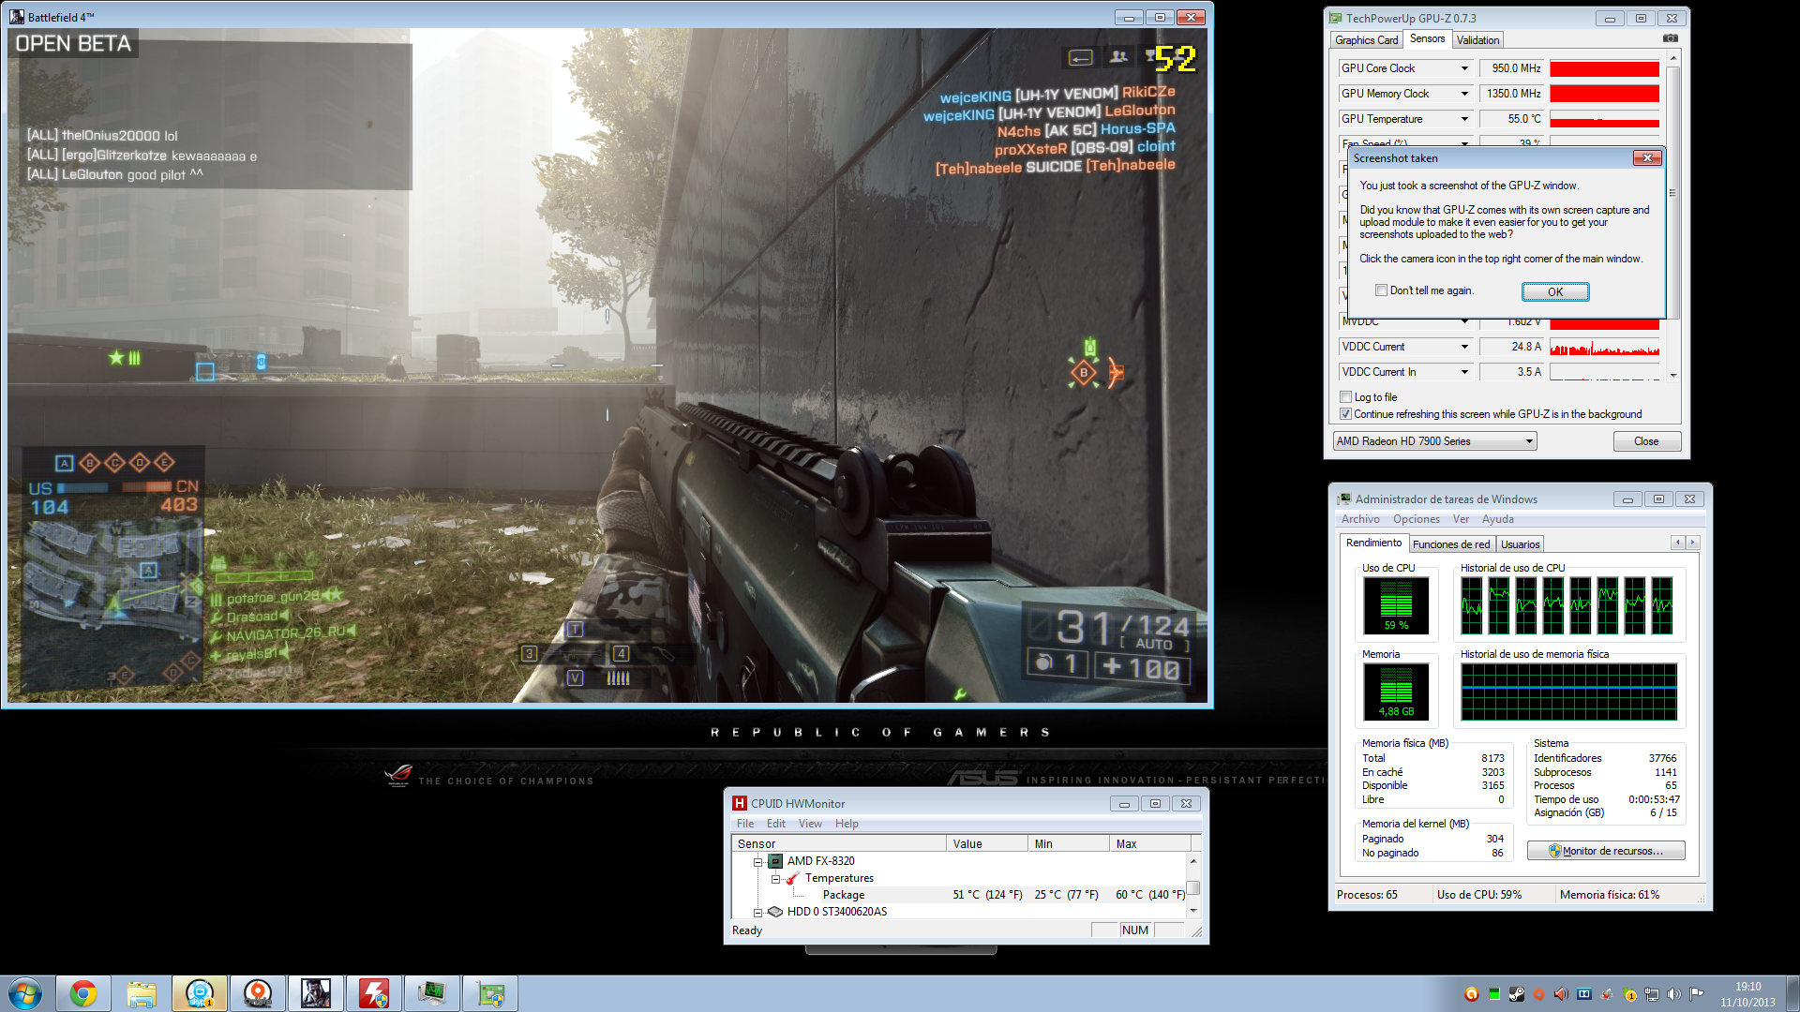Screen dimensions: 1800x1012
Task: Close the Screenshot taken dialog with X
Action: point(1647,157)
